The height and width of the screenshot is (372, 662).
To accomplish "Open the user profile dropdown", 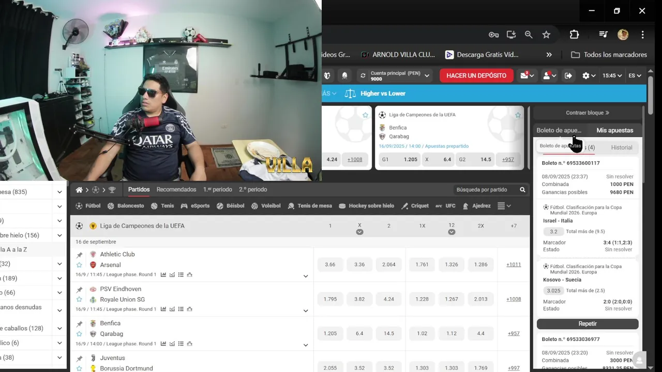I will click(x=549, y=75).
